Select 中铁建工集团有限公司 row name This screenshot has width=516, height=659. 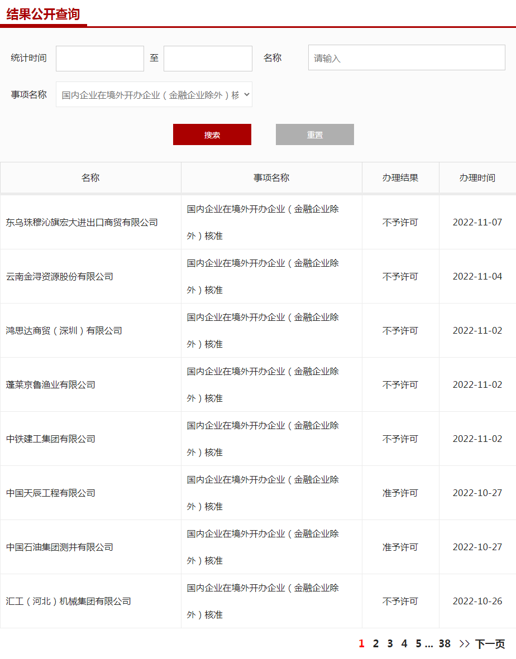click(50, 439)
